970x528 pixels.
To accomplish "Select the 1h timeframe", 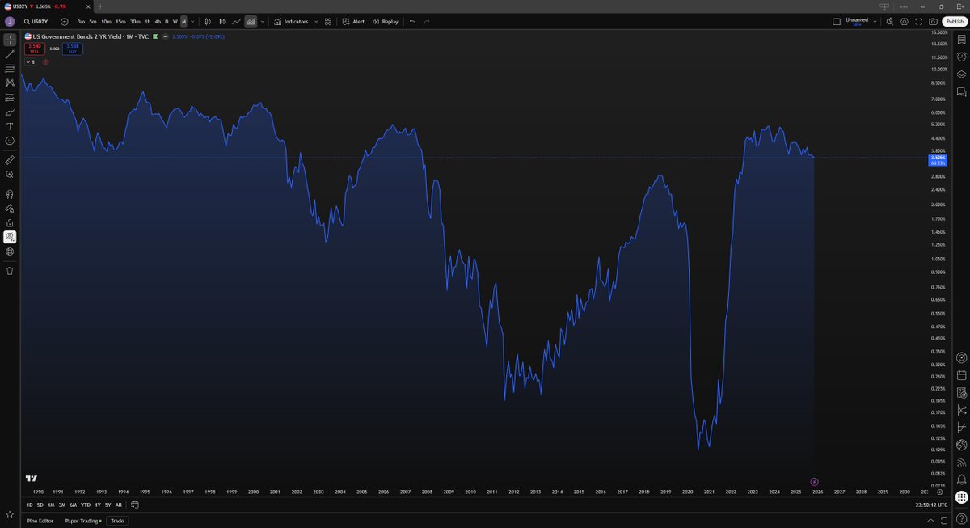I will (148, 22).
